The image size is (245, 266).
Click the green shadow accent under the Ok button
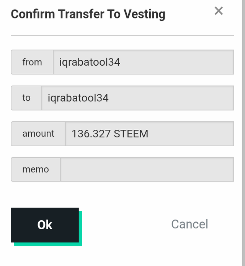pyautogui.click(x=48, y=244)
